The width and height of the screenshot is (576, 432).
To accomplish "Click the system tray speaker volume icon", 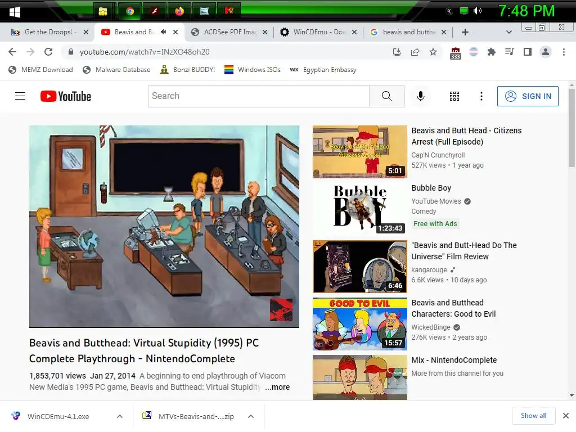I will [477, 11].
